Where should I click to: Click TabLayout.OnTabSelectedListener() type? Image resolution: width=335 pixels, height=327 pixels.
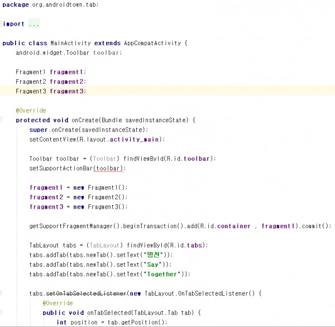click(199, 294)
